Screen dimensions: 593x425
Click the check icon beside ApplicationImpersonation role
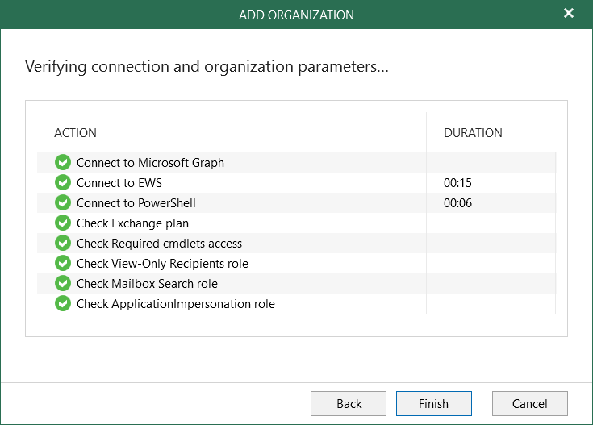63,304
